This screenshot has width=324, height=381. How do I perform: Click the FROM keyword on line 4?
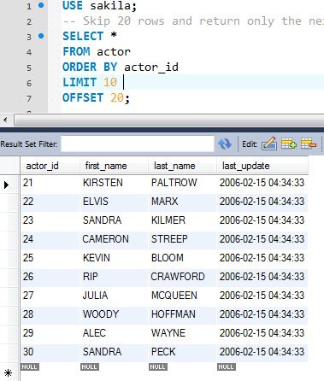(76, 51)
